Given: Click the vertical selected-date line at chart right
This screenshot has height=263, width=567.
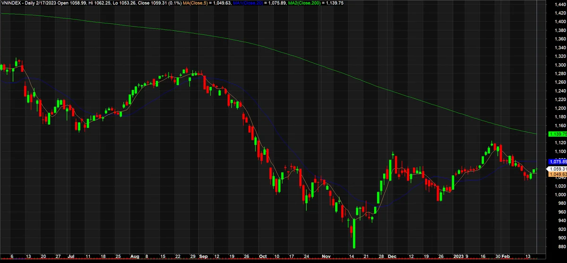Looking at the screenshot, I should [x=537, y=128].
